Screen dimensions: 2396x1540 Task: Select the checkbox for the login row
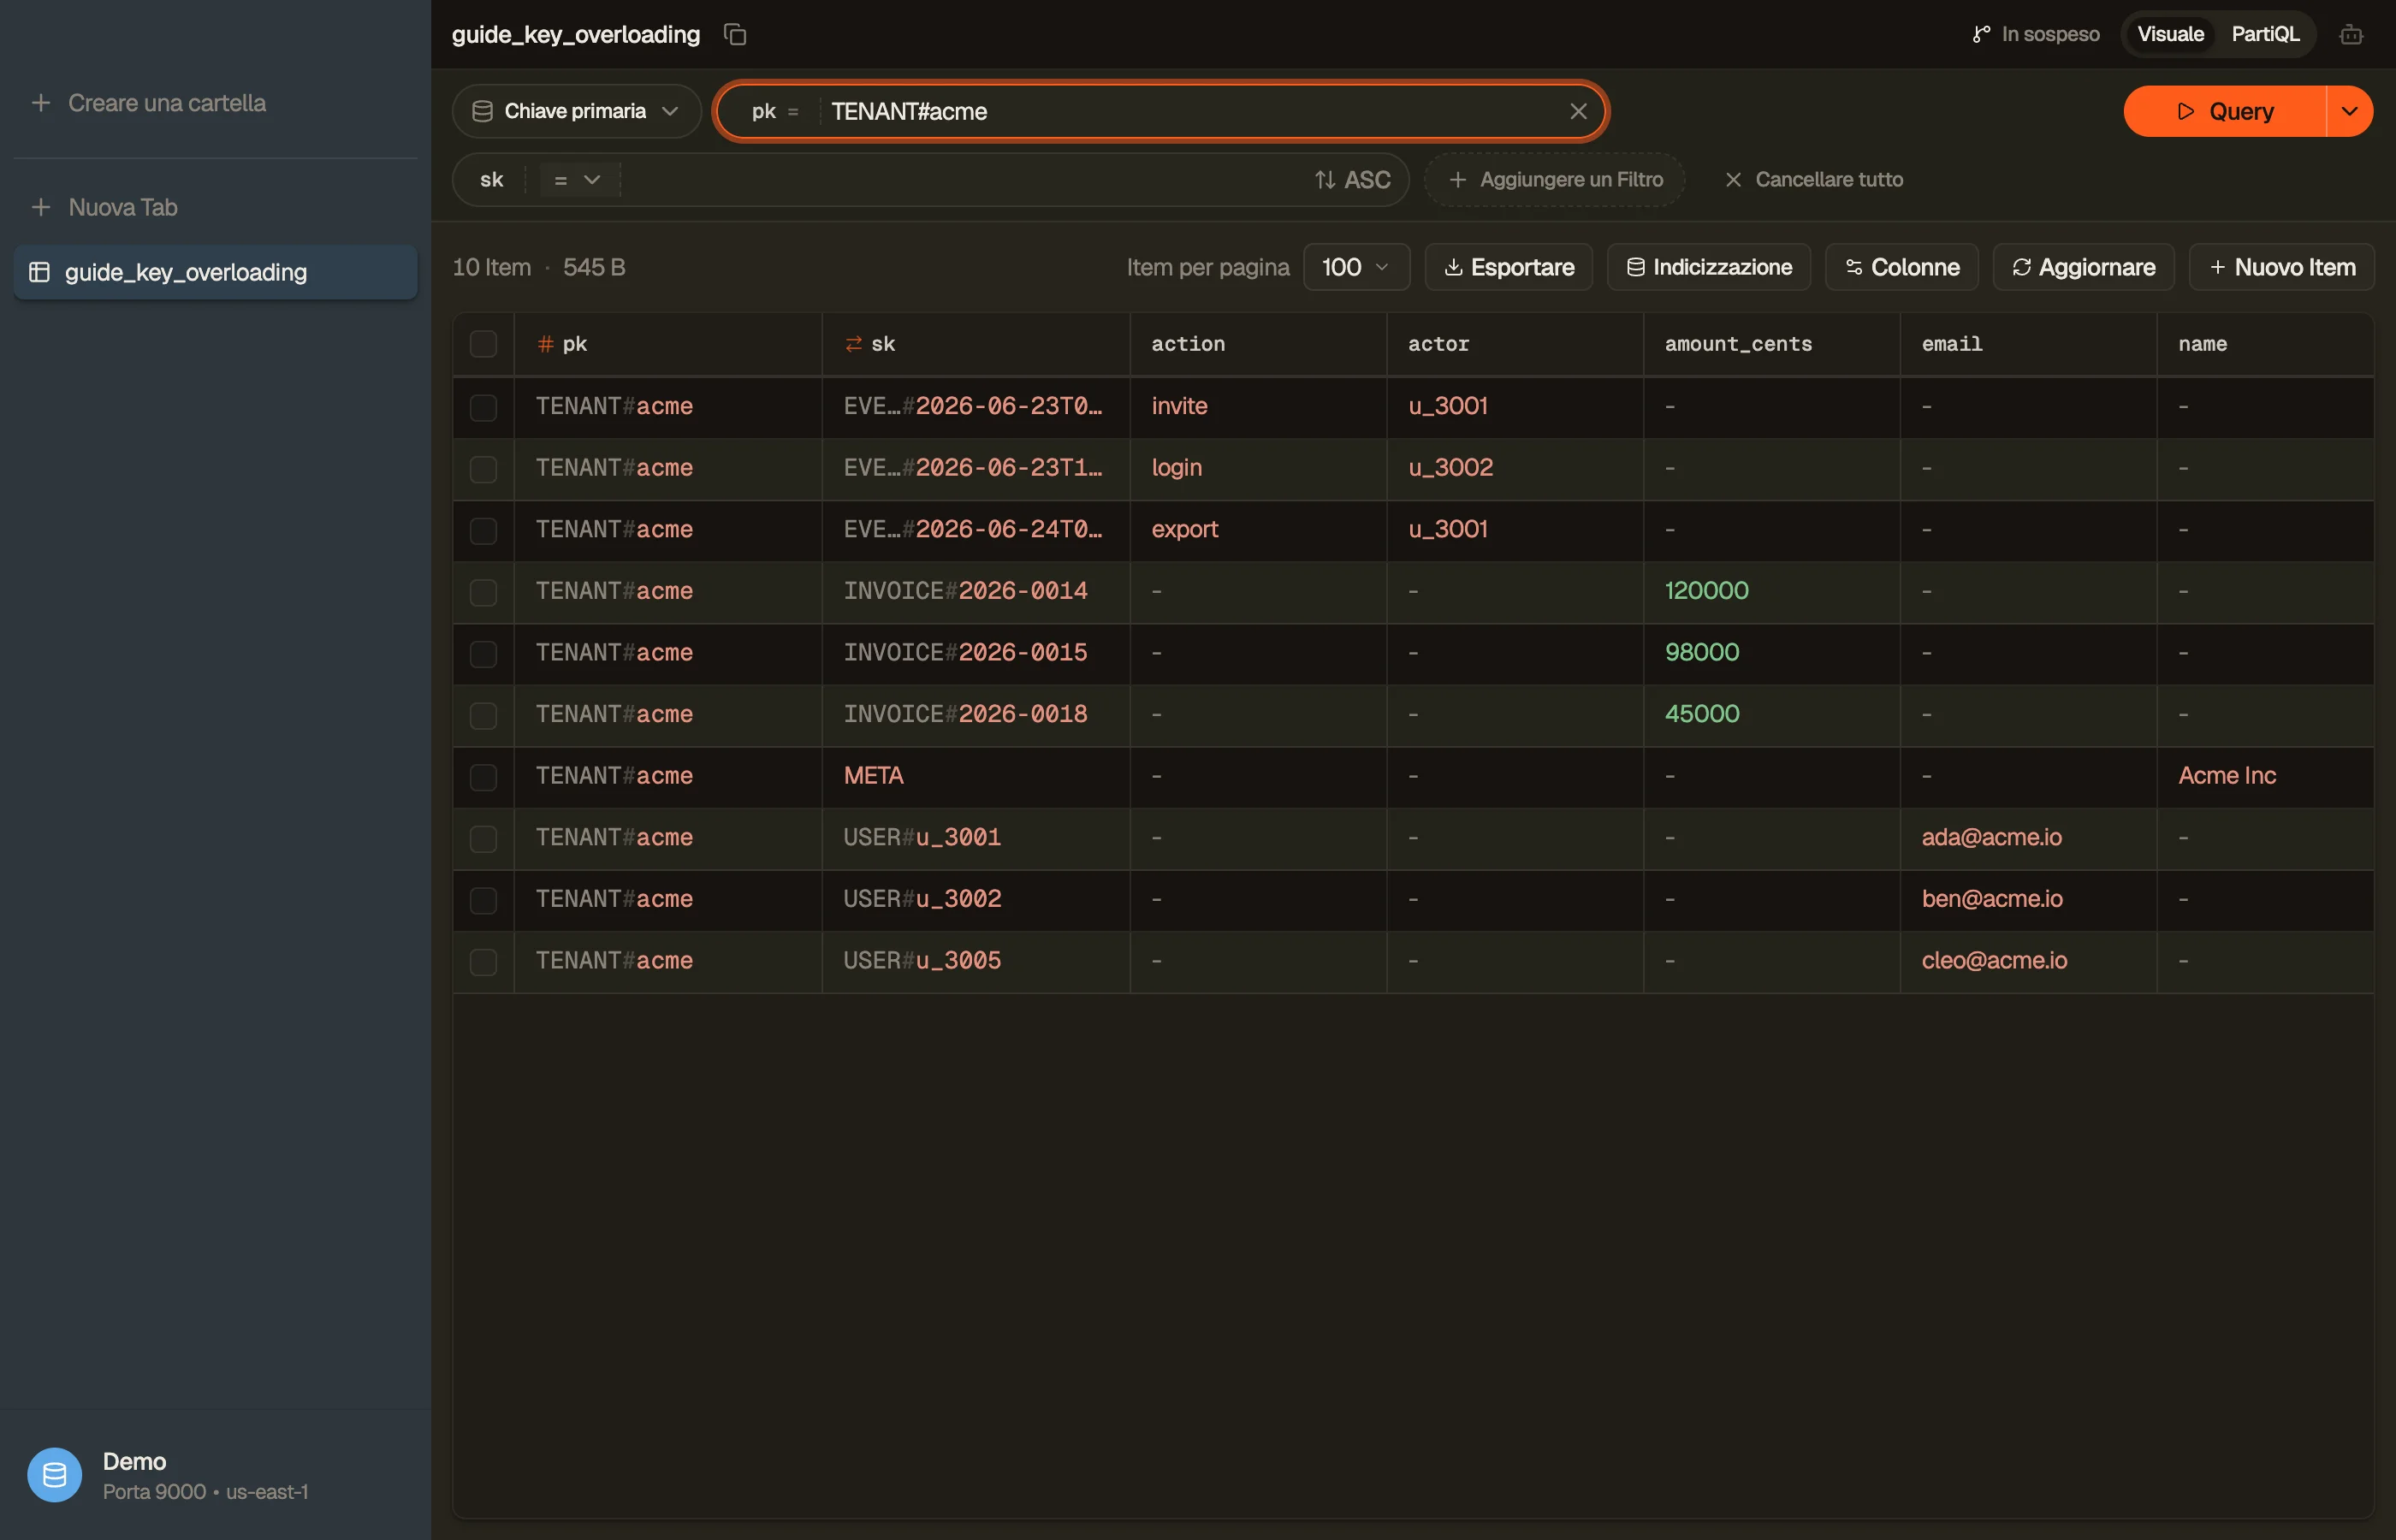(x=484, y=469)
